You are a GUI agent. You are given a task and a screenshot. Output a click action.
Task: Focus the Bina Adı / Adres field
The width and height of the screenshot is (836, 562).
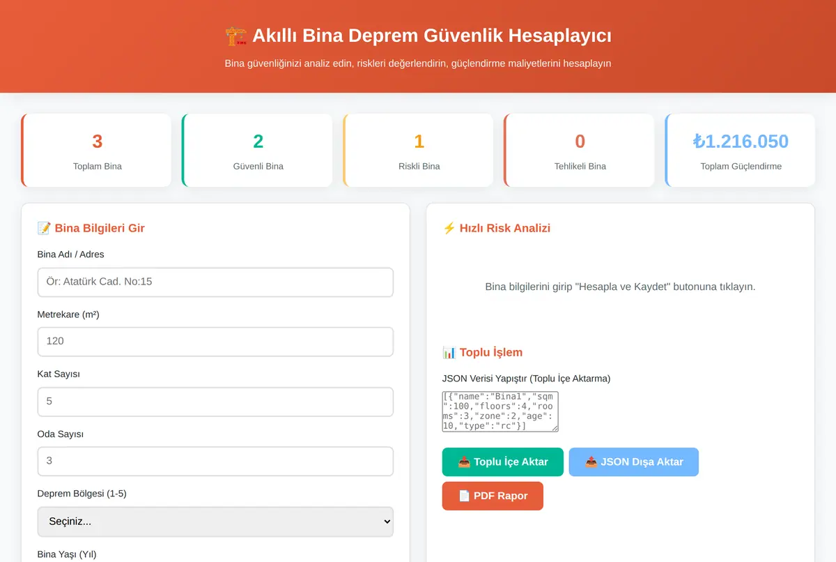[x=215, y=282]
